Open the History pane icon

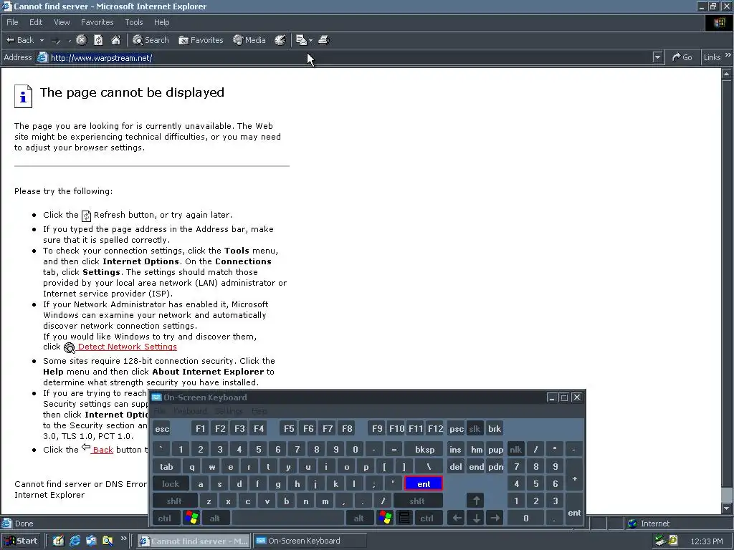pyautogui.click(x=280, y=40)
